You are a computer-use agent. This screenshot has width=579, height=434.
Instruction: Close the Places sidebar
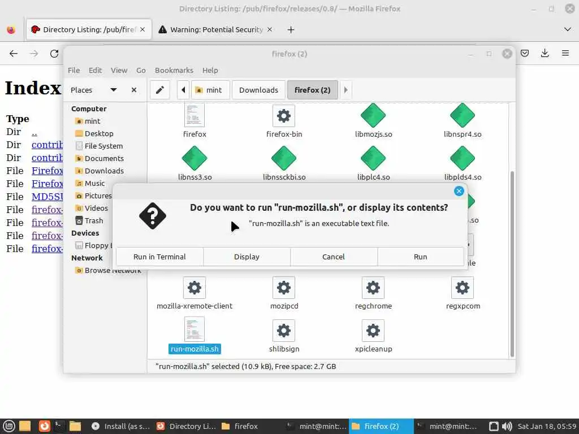coord(134,90)
